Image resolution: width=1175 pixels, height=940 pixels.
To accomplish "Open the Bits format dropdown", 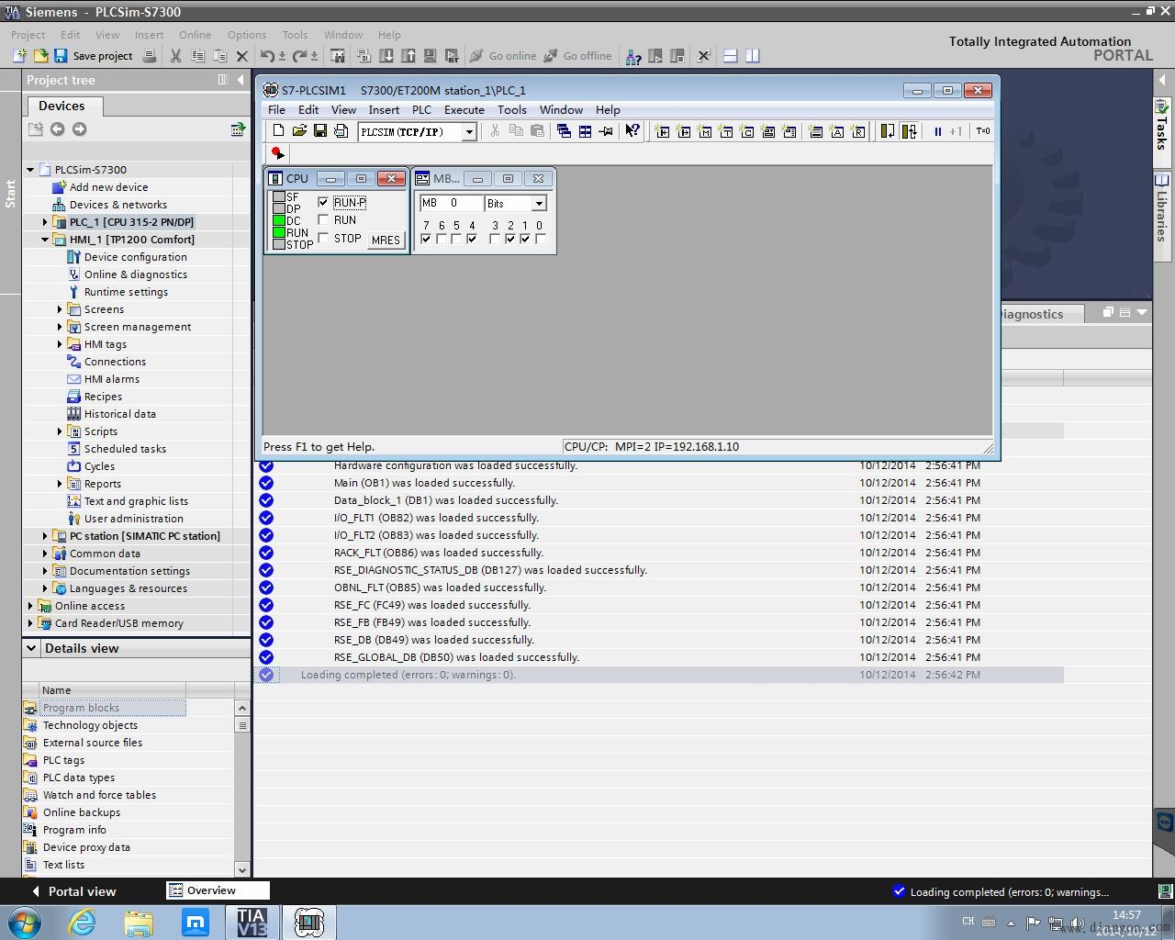I will 539,203.
